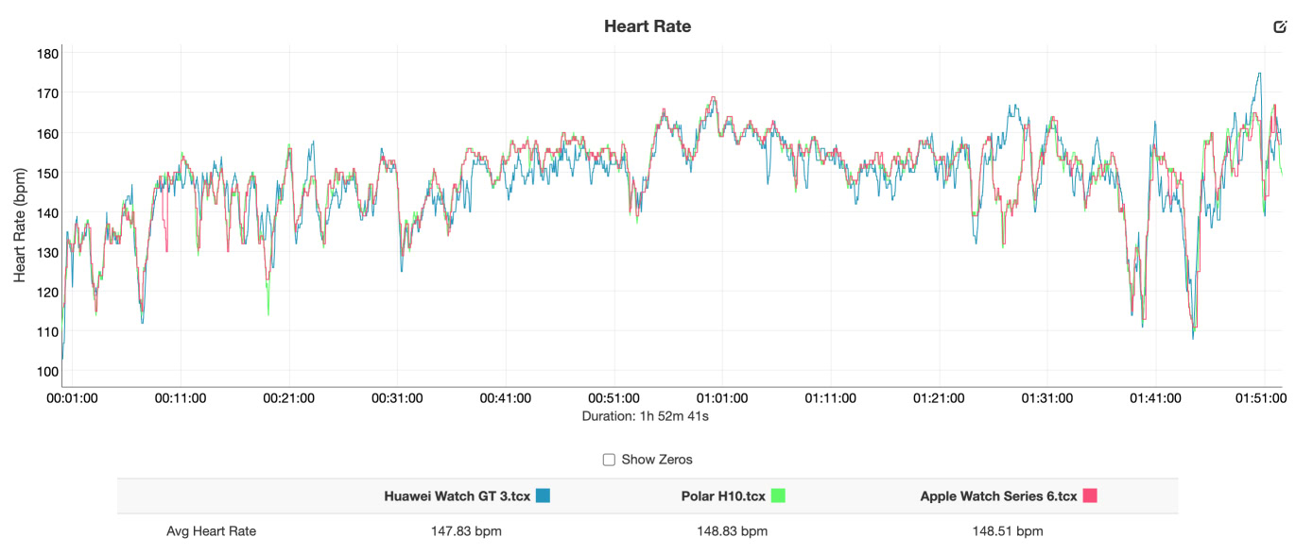Viewport: 1296px width, 554px height.
Task: Click the pink Apple Watch Series 6 swatch
Action: [x=1090, y=495]
